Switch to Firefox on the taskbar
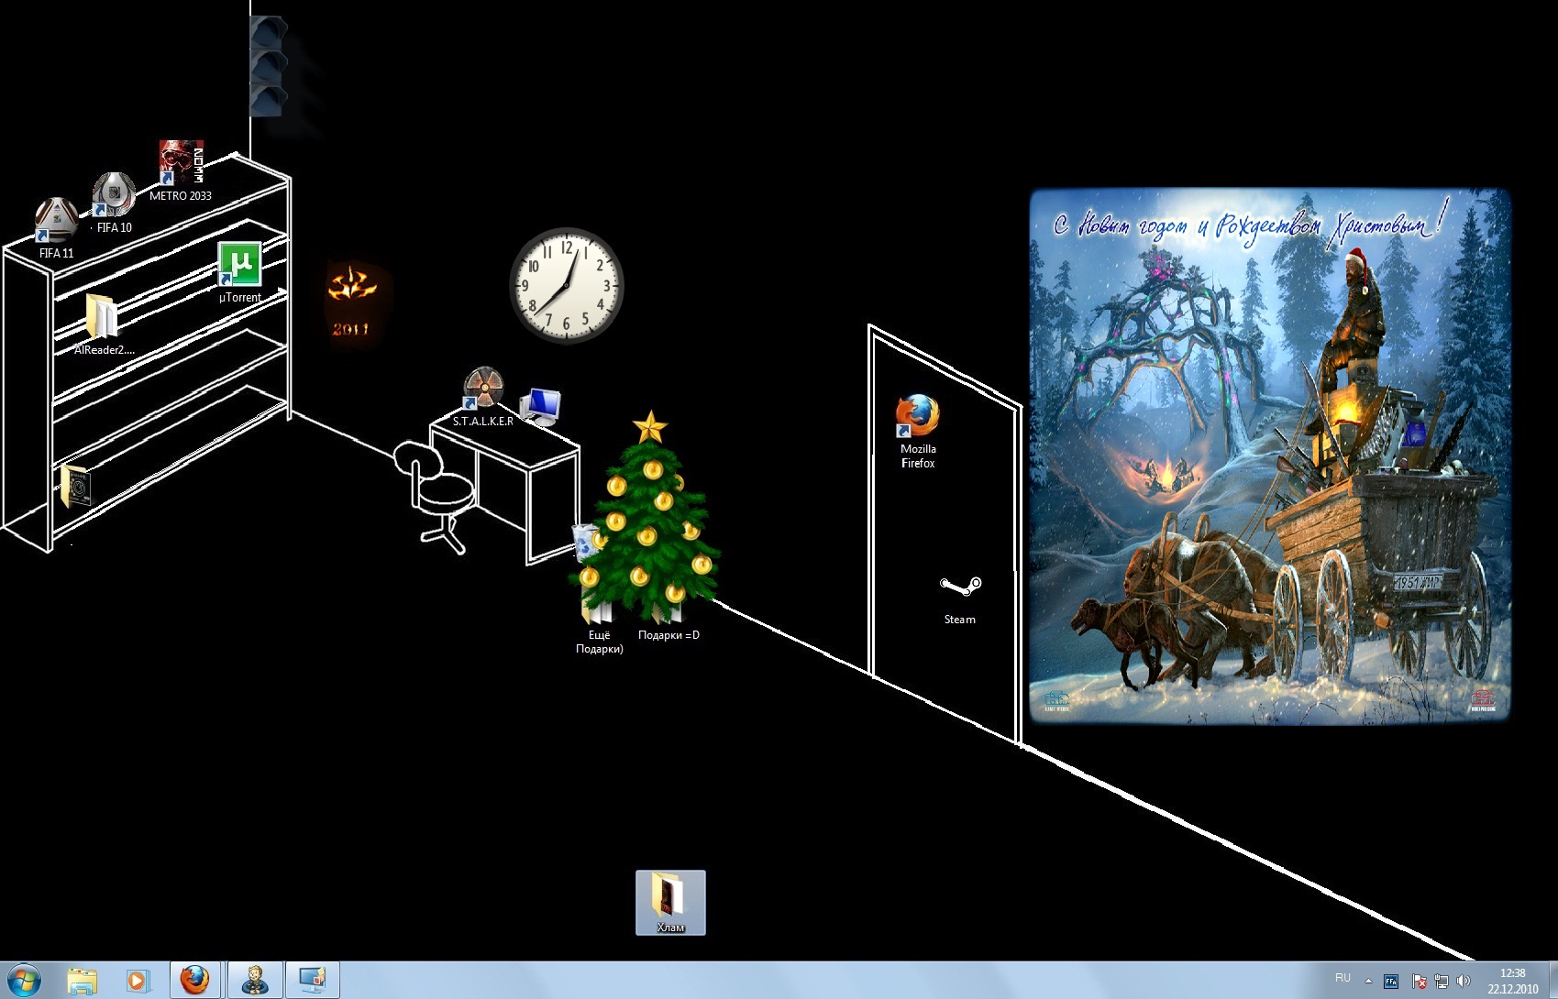Screen dimensions: 1558x999 coord(194,981)
